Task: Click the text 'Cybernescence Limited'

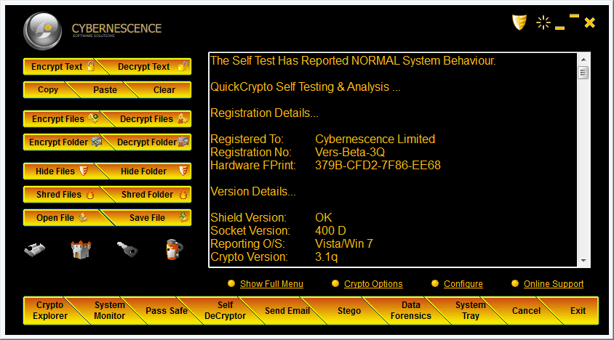Action: (375, 139)
